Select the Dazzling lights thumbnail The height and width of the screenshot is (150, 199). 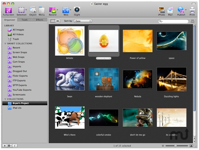point(172,79)
